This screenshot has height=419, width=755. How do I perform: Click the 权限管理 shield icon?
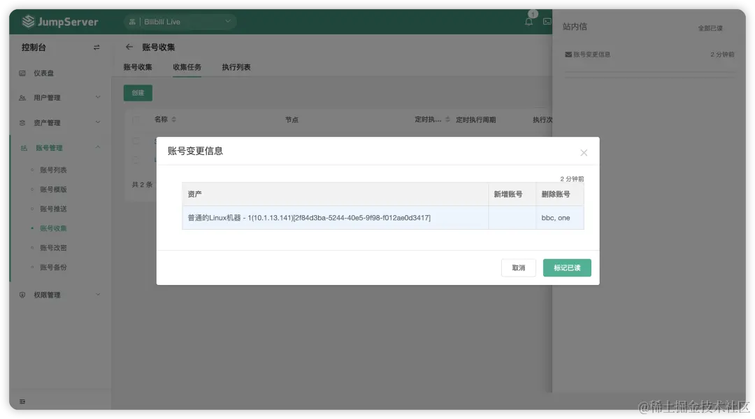tap(22, 295)
